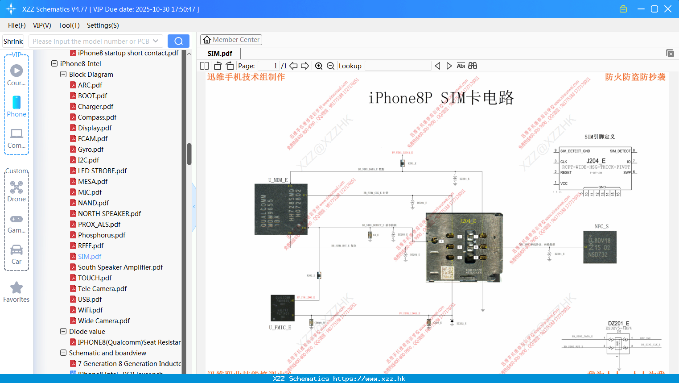Open the Settings(S) menu

point(103,25)
